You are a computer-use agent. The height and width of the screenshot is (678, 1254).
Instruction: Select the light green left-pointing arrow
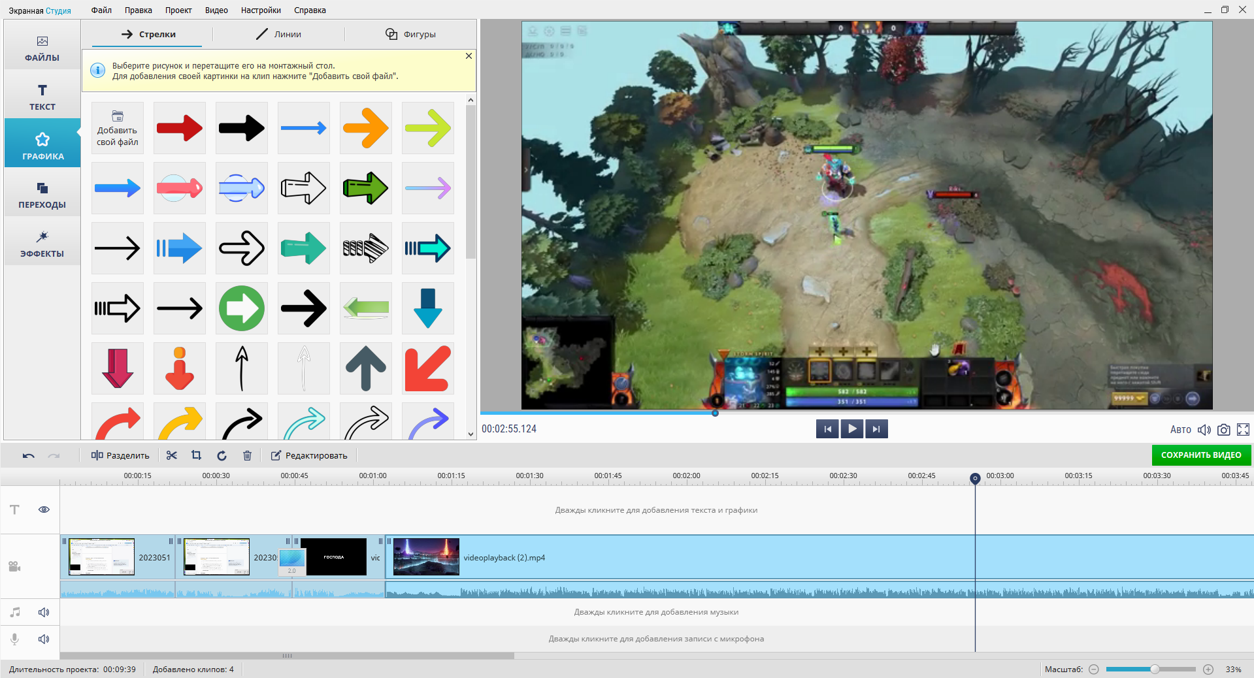tap(366, 308)
